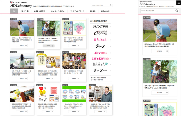Click the mobile view bicycle card title text
181x116 pixels.
159,87
